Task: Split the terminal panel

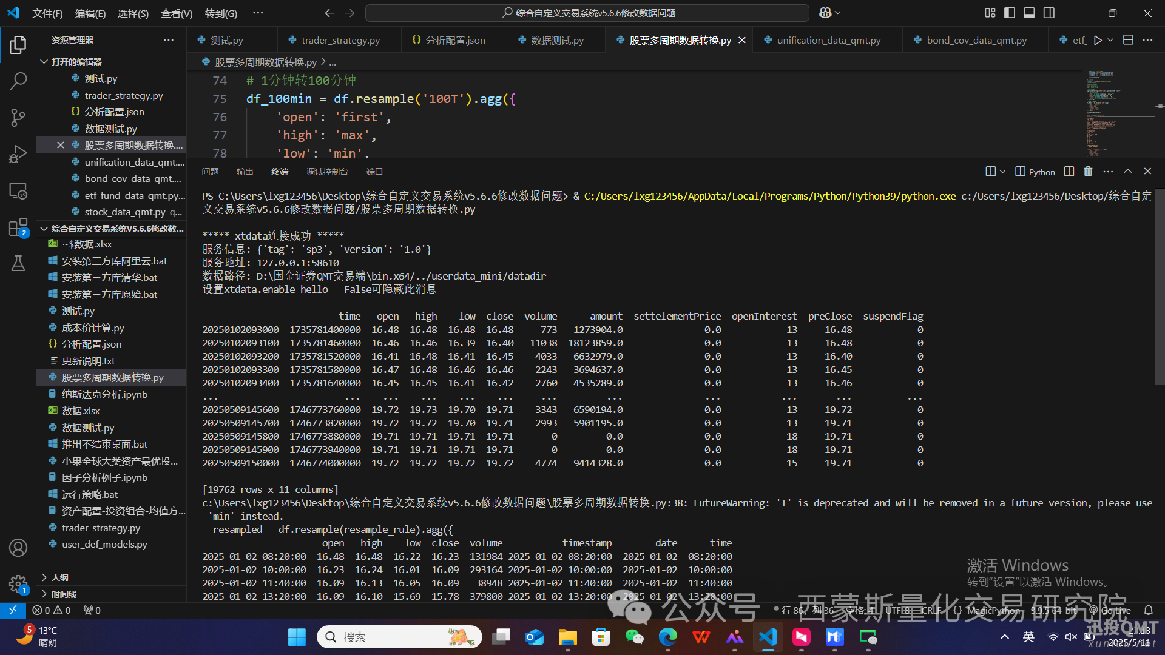Action: 1069,172
